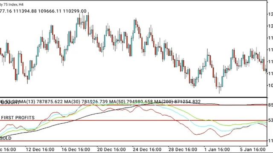The width and height of the screenshot is (273, 153).
Task: Click the 85 level on indicator scale
Action: point(270,105)
